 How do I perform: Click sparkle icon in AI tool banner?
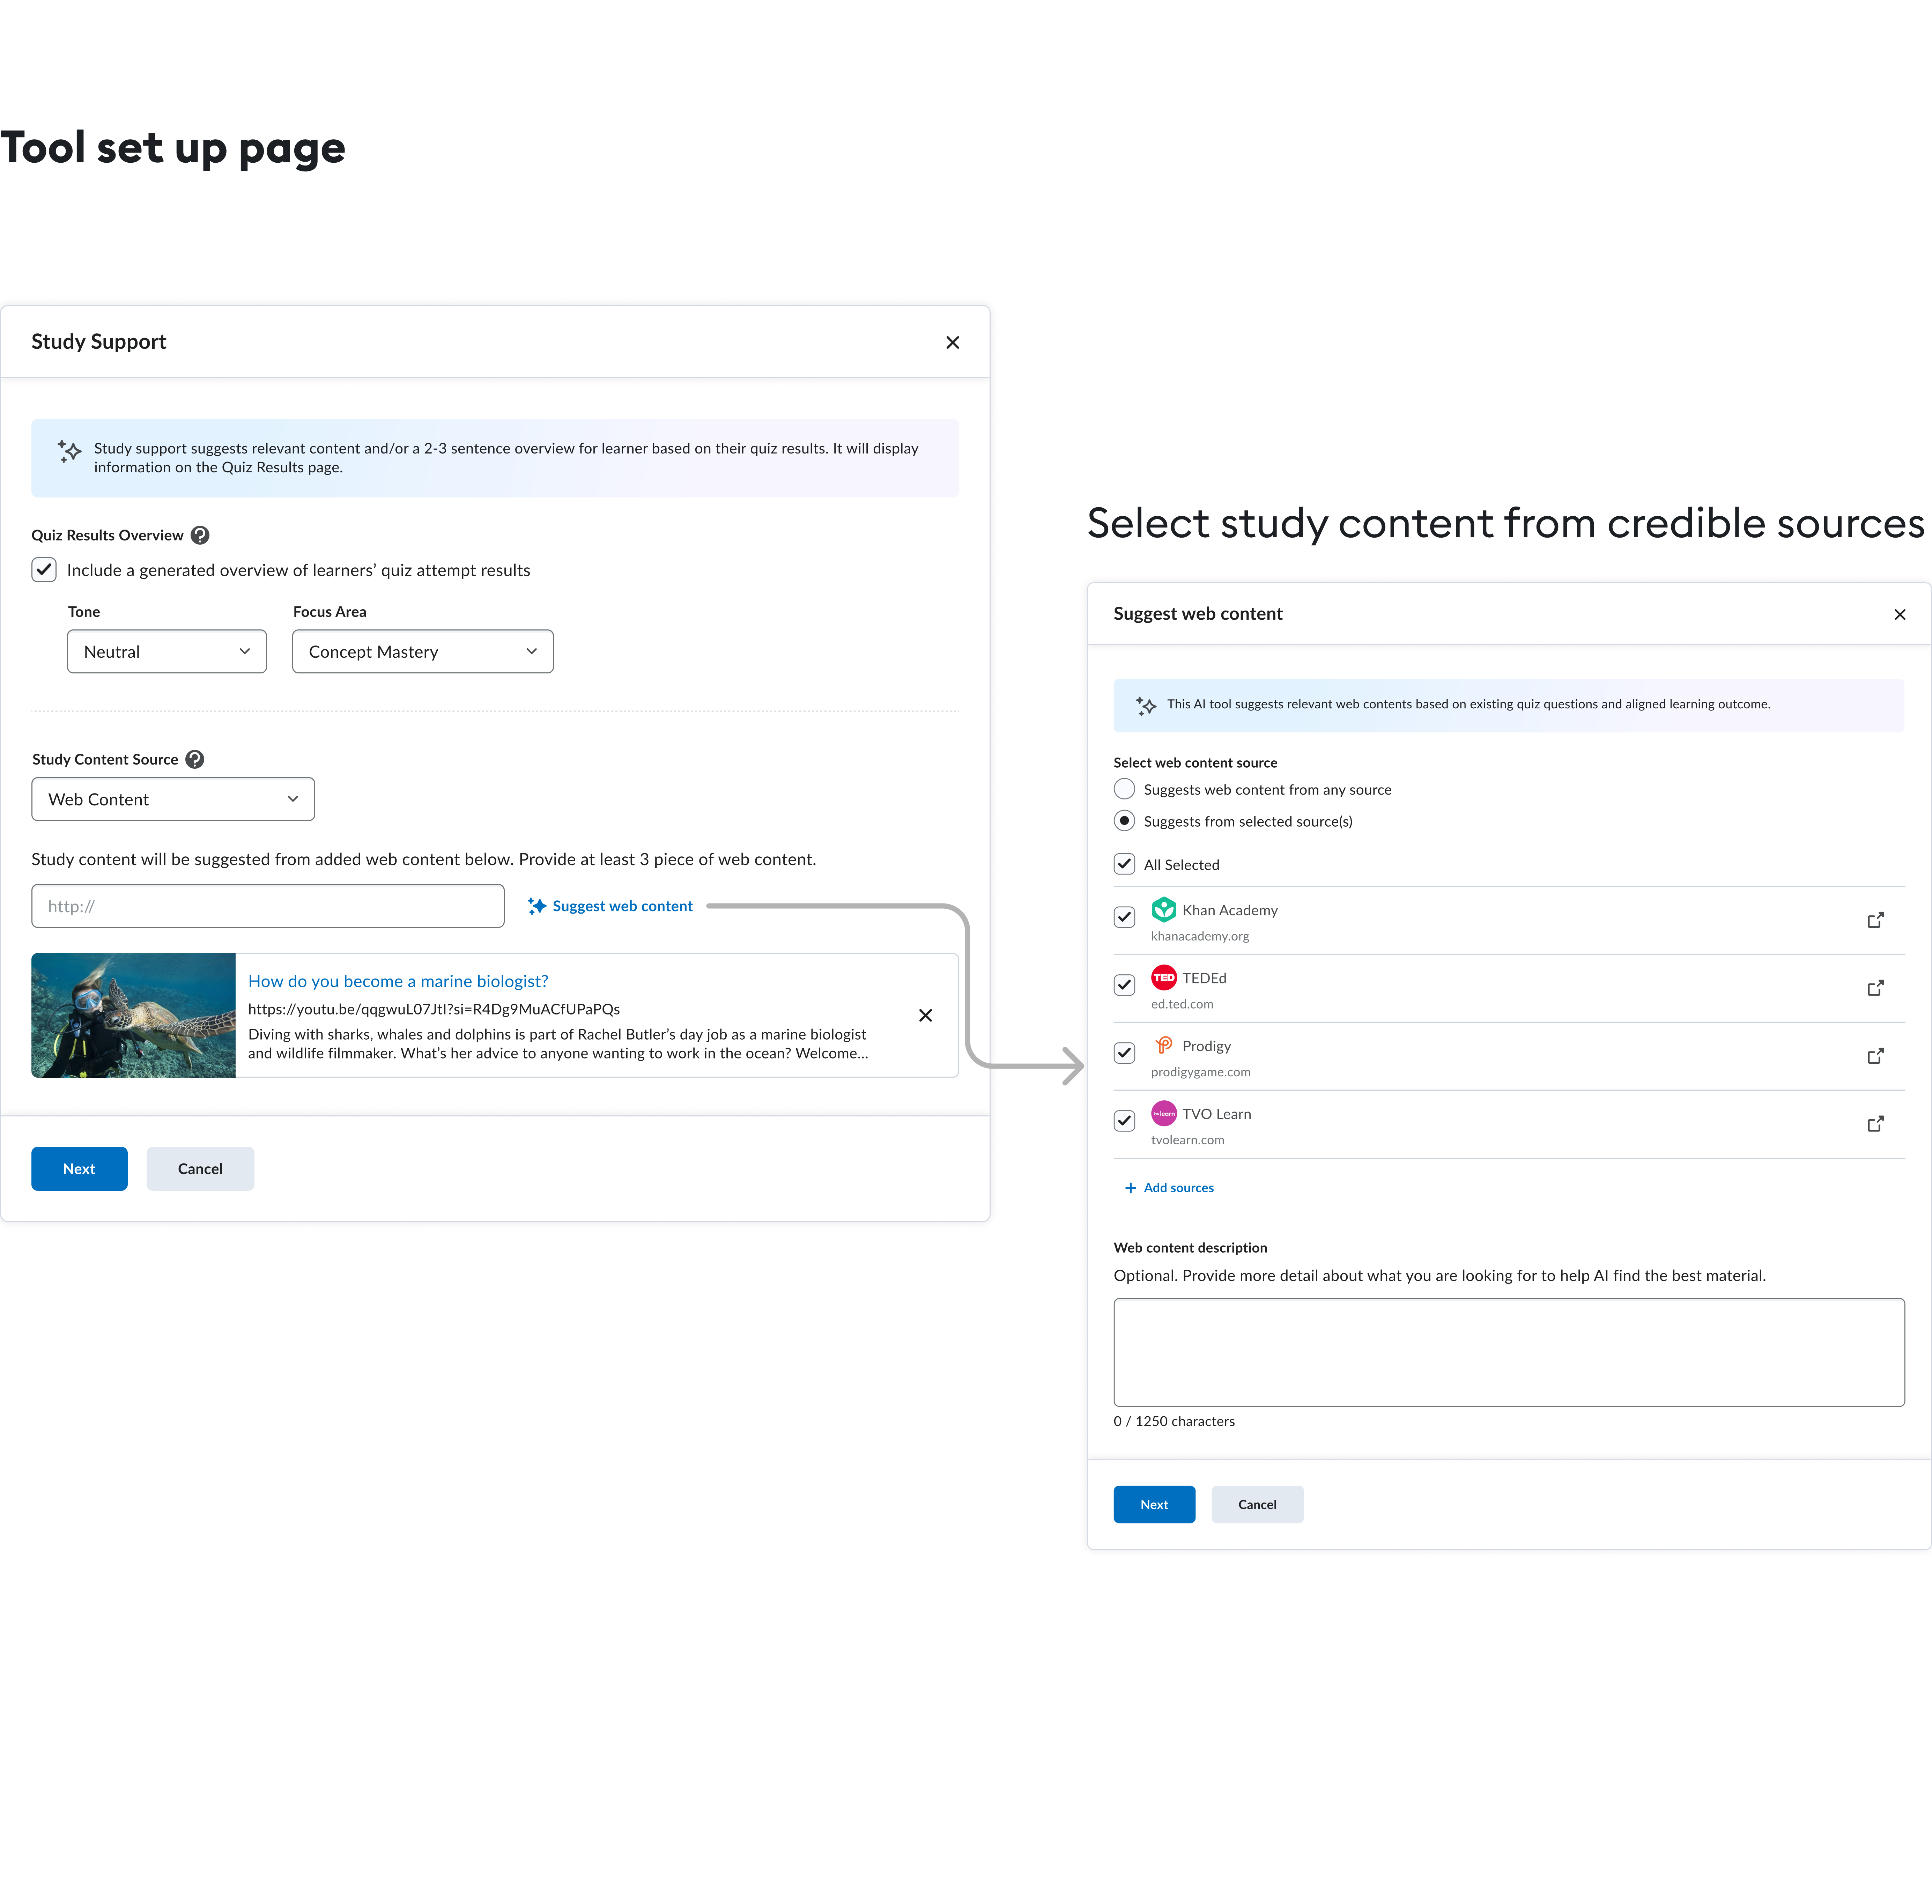coord(1146,706)
